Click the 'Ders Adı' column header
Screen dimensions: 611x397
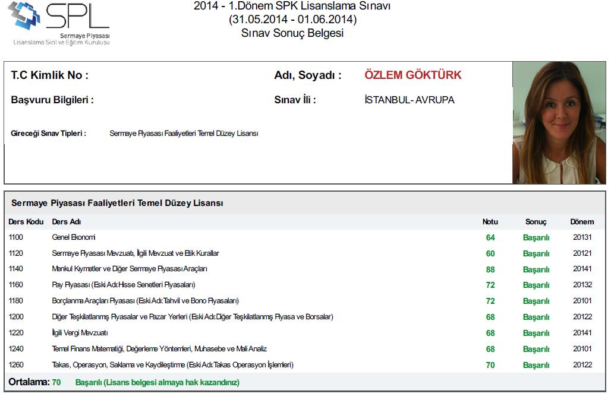(x=66, y=222)
